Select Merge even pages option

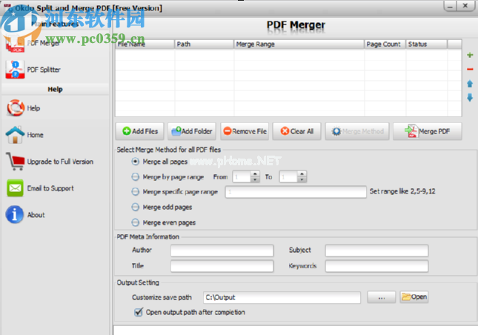(x=135, y=222)
